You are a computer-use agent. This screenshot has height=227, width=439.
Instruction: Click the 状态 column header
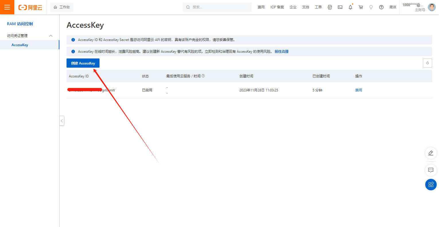[145, 76]
